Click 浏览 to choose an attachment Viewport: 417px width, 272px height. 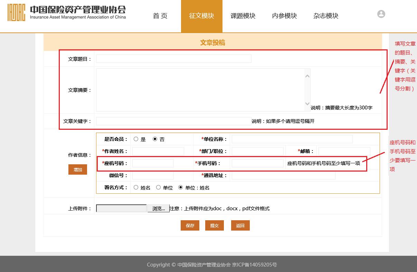159,208
